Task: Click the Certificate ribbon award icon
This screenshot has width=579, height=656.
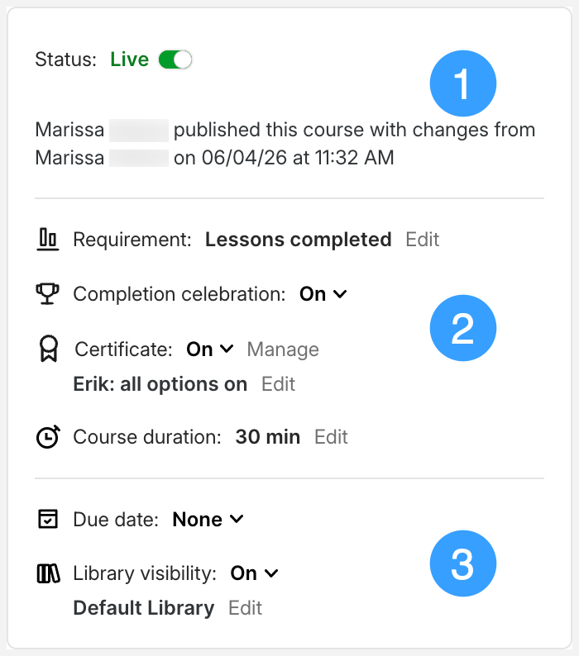Action: (x=49, y=349)
